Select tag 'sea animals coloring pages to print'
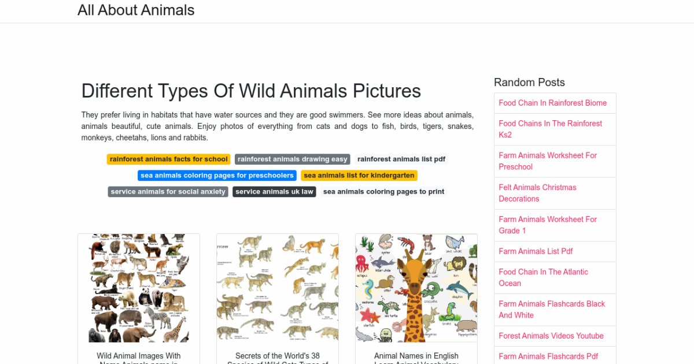 (x=383, y=192)
